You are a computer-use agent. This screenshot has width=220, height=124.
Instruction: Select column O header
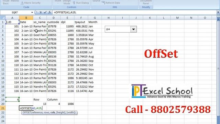[205, 18]
